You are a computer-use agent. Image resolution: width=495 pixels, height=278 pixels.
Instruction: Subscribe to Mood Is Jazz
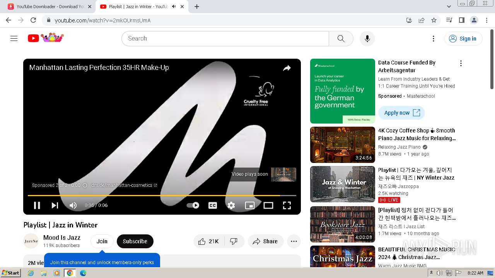135,241
